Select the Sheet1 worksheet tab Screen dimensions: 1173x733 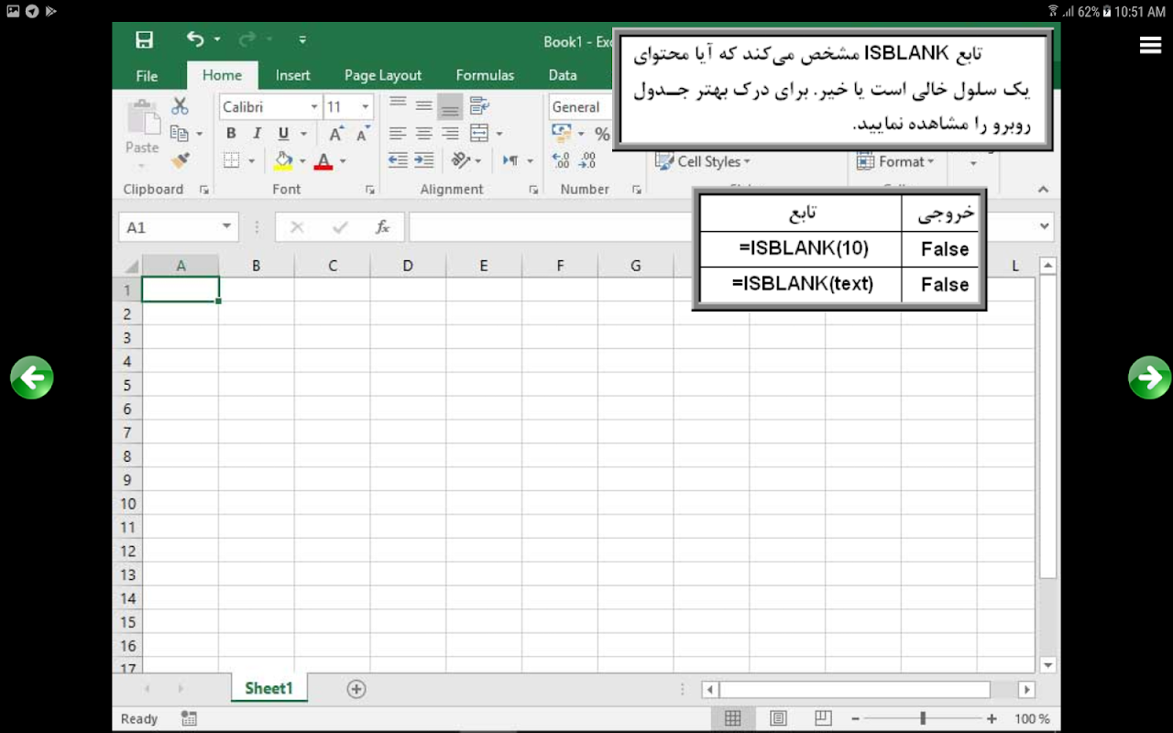coord(269,688)
